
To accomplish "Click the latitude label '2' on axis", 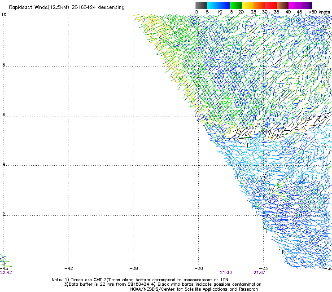I will 4,214.
